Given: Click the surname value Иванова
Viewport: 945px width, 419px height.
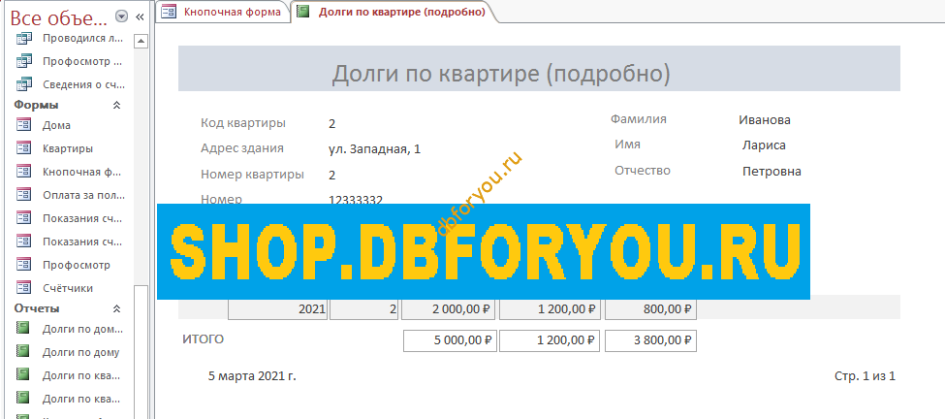Looking at the screenshot, I should (x=765, y=120).
